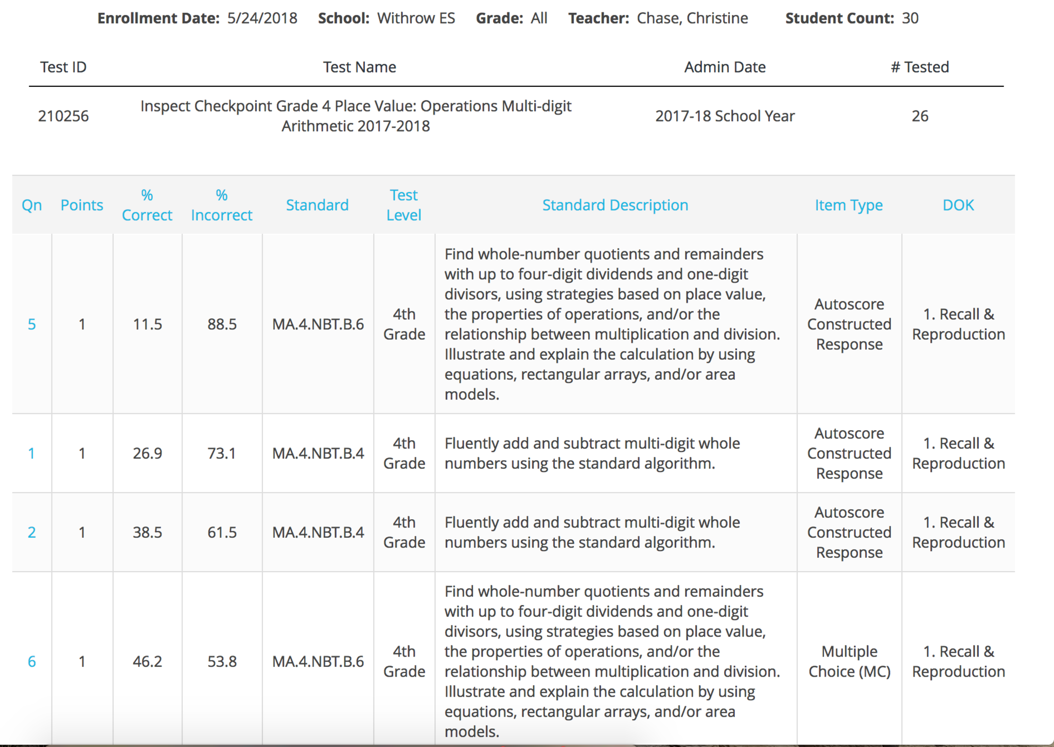Open question 1 link
This screenshot has height=747, width=1054.
(x=31, y=453)
